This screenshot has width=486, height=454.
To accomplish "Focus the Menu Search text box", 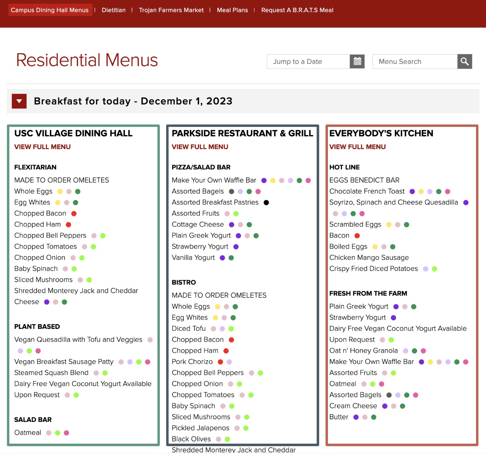I will pyautogui.click(x=415, y=62).
